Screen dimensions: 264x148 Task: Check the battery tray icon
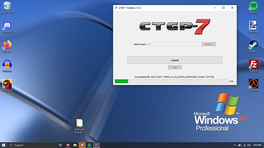240,145
